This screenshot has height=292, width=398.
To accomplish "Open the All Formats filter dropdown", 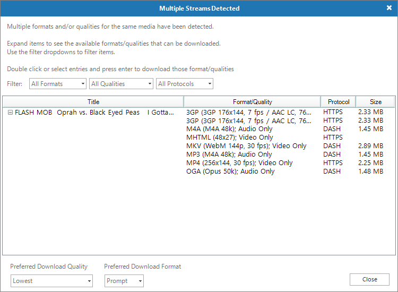I will [58, 83].
